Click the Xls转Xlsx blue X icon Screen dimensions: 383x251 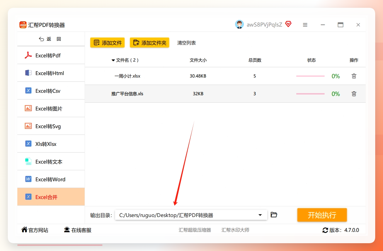28,144
